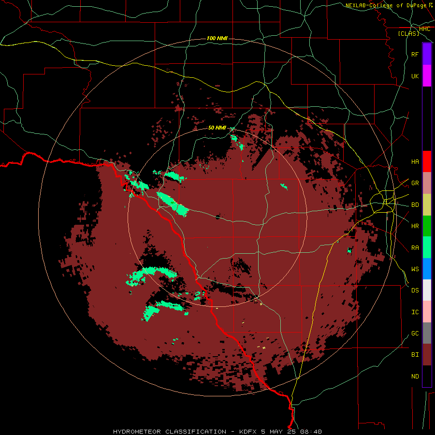
Task: Select the yellow BD color swatch
Action: (427, 205)
